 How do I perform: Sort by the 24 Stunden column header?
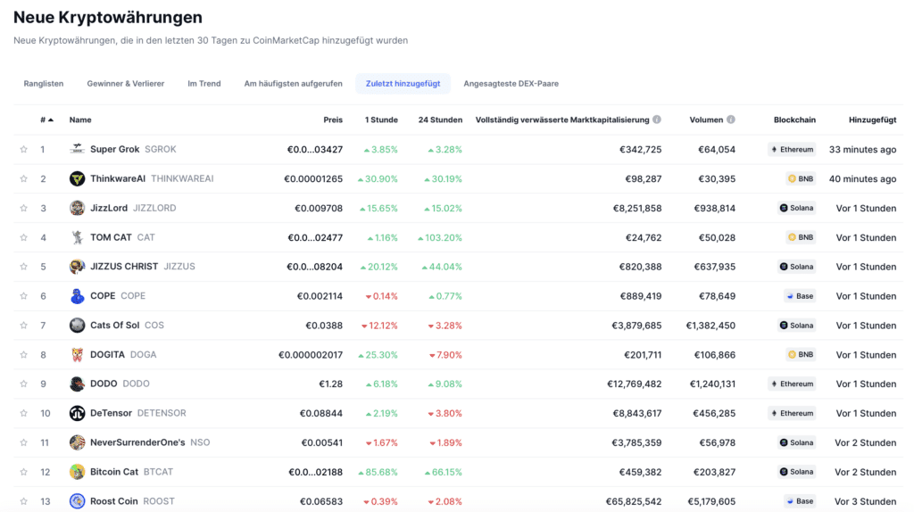click(x=440, y=120)
